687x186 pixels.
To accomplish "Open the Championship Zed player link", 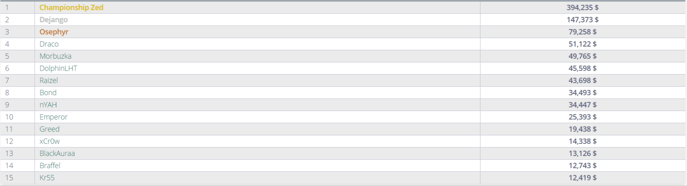I will (x=71, y=8).
